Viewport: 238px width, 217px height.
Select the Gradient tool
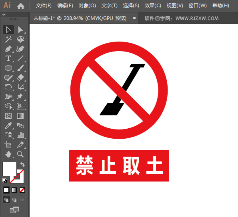[x=20, y=116]
